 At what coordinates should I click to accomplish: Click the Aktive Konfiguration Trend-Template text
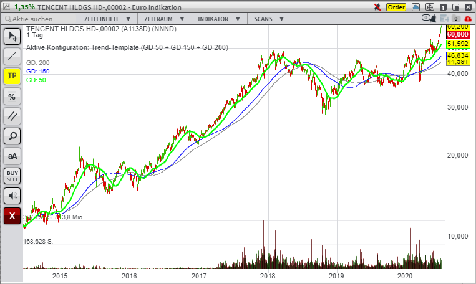click(x=127, y=47)
